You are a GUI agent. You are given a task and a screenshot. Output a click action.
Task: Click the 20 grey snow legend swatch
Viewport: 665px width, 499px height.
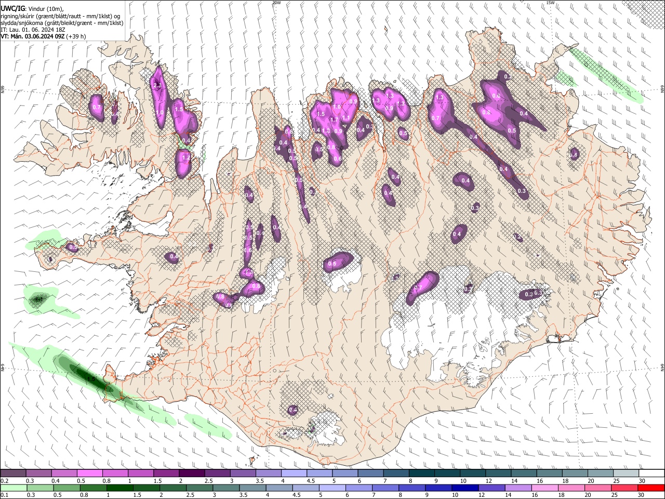pos(600,474)
